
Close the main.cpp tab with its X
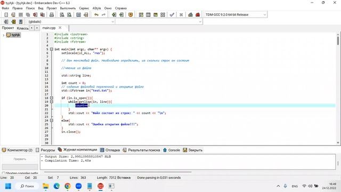pos(60,28)
